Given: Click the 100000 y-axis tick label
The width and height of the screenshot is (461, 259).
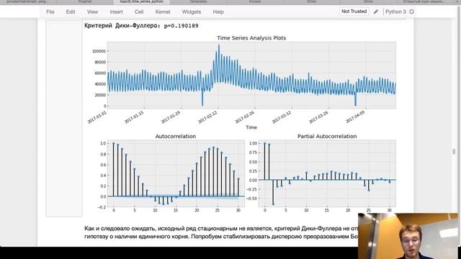Looking at the screenshot, I should tap(99, 51).
